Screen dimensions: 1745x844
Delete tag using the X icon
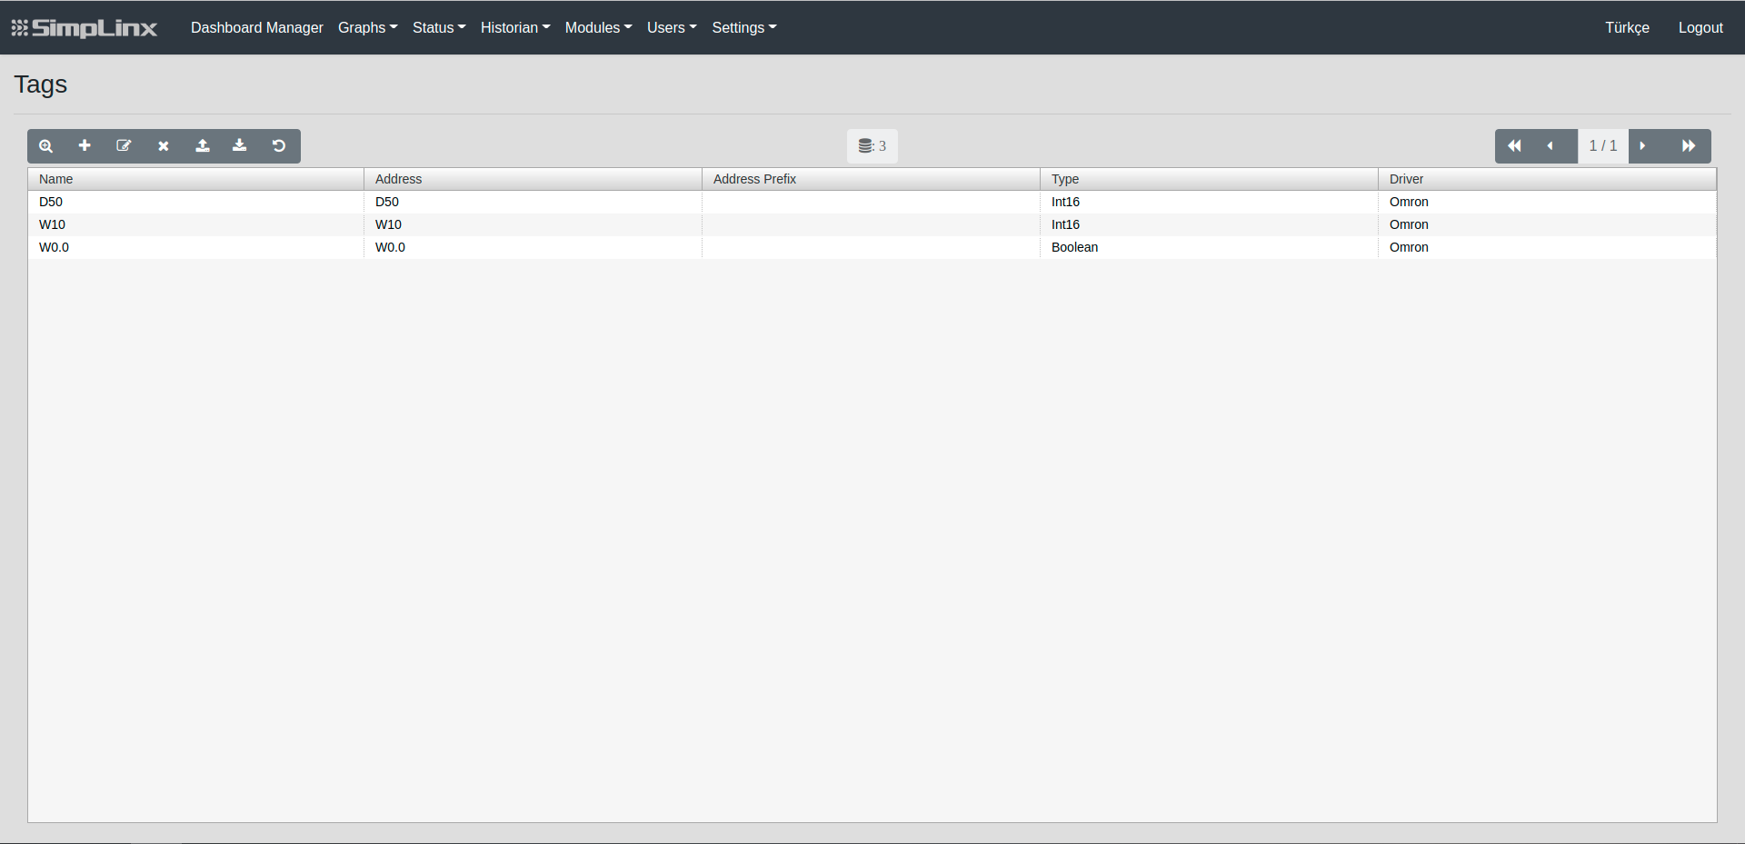click(164, 146)
